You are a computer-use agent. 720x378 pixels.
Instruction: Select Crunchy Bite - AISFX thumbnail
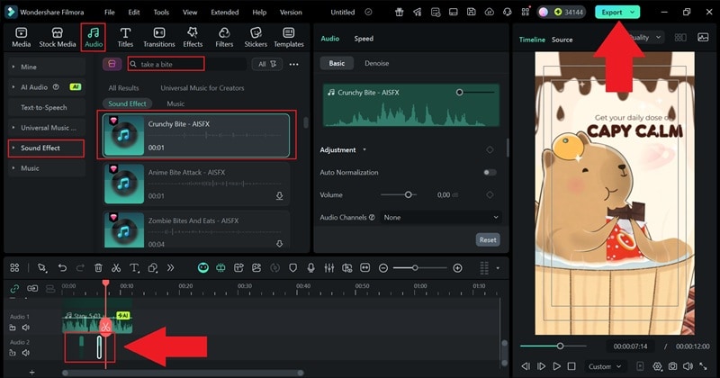[124, 135]
